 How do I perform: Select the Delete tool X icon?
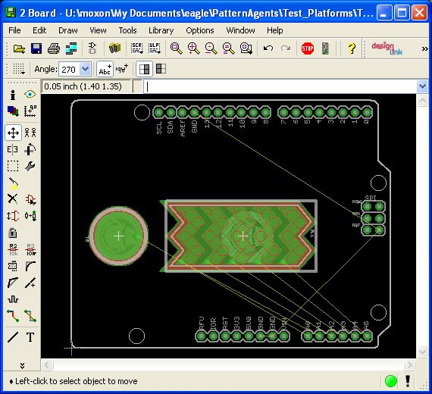tap(13, 199)
